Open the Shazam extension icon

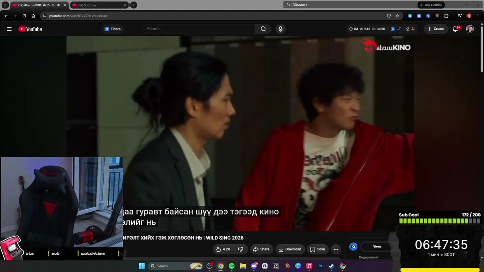(410, 16)
